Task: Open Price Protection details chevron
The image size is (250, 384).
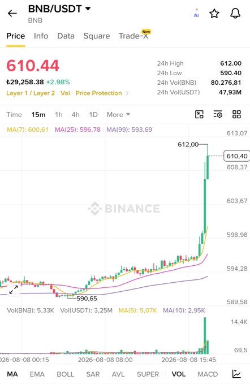Action: click(127, 93)
